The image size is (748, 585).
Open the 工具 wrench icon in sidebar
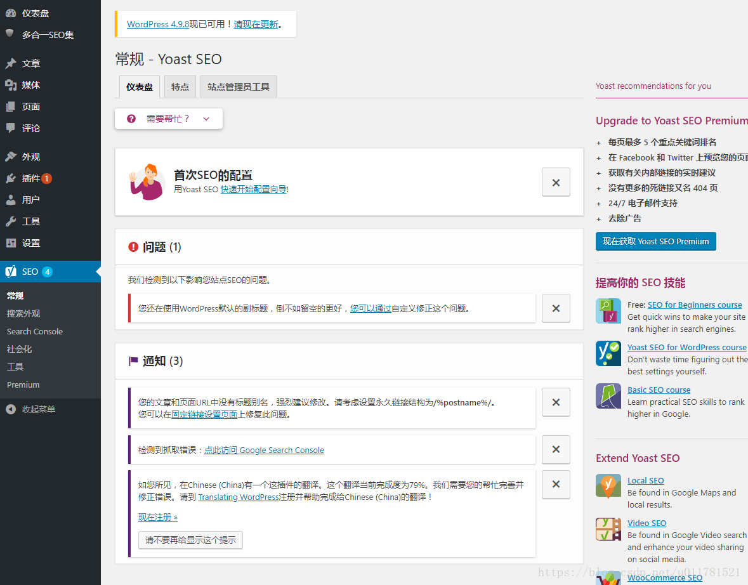[x=11, y=221]
